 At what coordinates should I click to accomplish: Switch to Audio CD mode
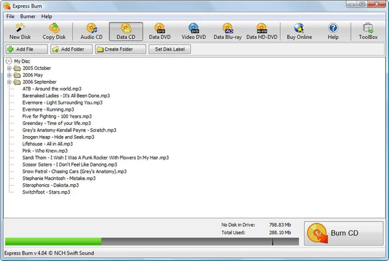click(x=91, y=31)
